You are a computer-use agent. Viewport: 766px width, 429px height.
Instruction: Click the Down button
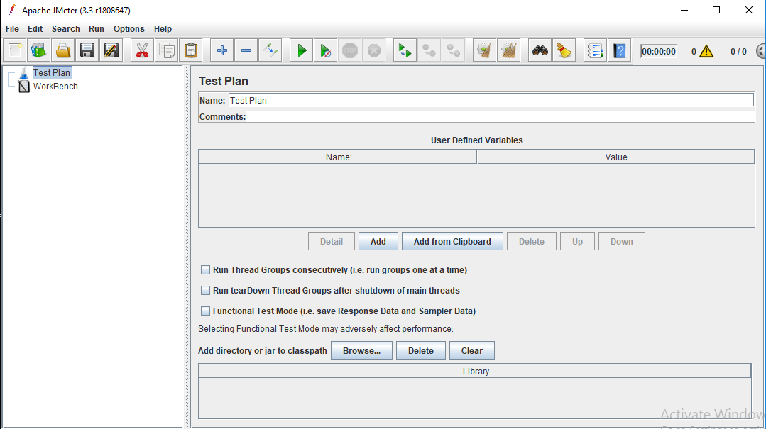click(x=621, y=242)
